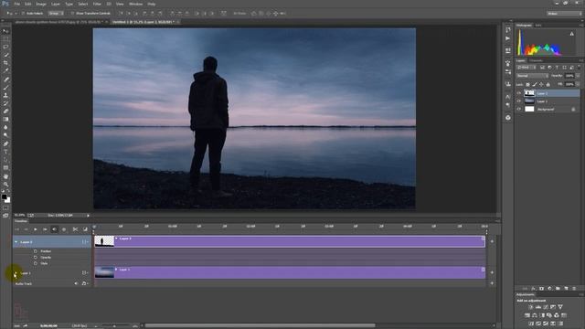This screenshot has height=329, width=585.
Task: Select the Lasso tool
Action: 5,47
